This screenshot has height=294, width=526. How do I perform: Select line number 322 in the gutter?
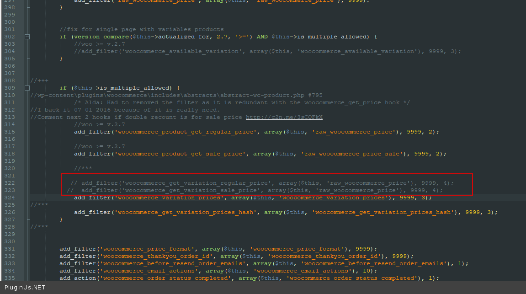point(10,183)
